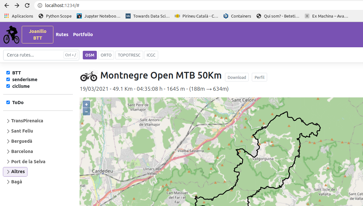Go back using browser back arrow
Image resolution: width=363 pixels, height=206 pixels.
[x=7, y=5]
